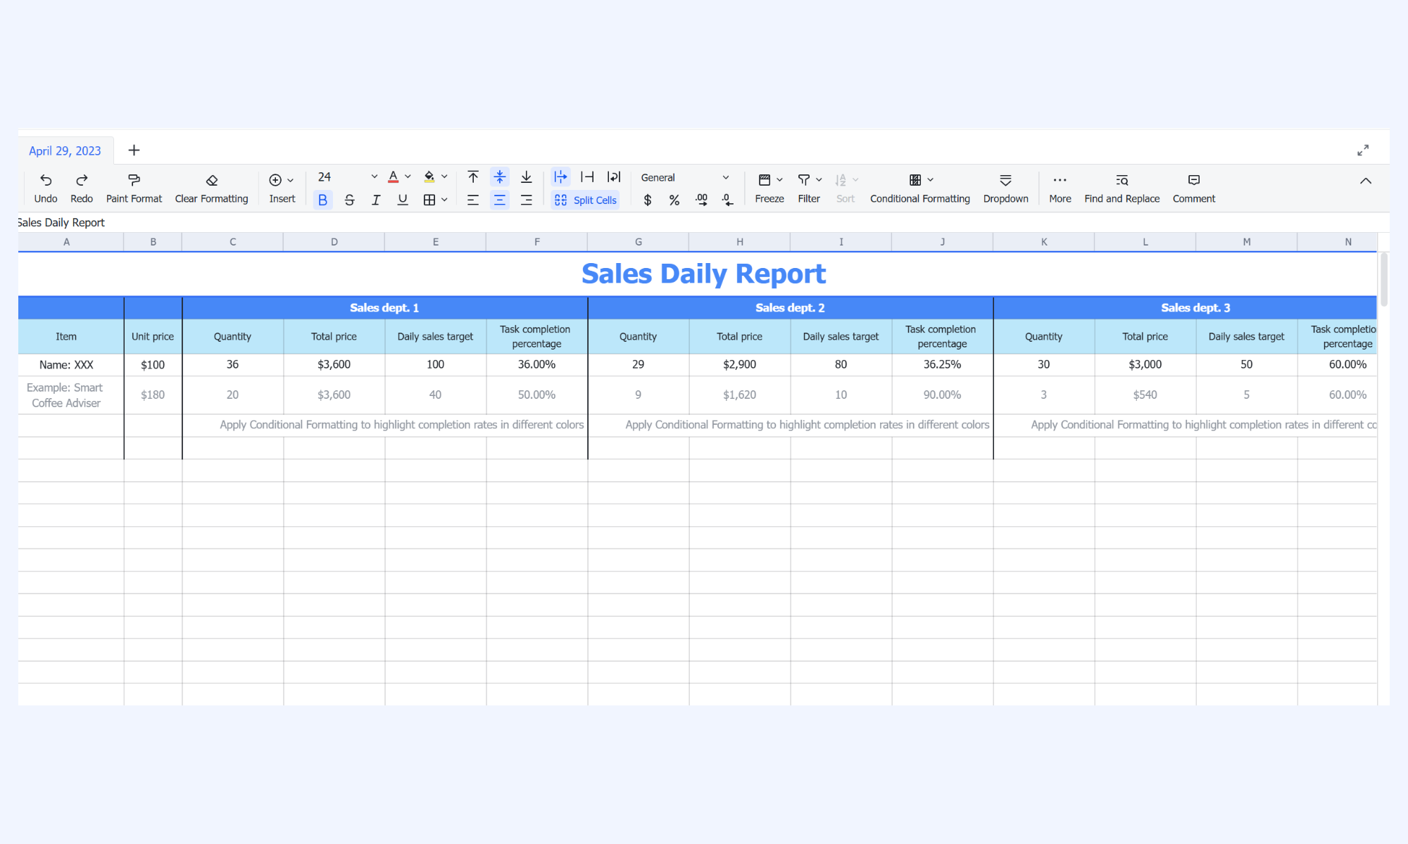The width and height of the screenshot is (1408, 844).
Task: Open the More options ellipsis
Action: (x=1060, y=180)
